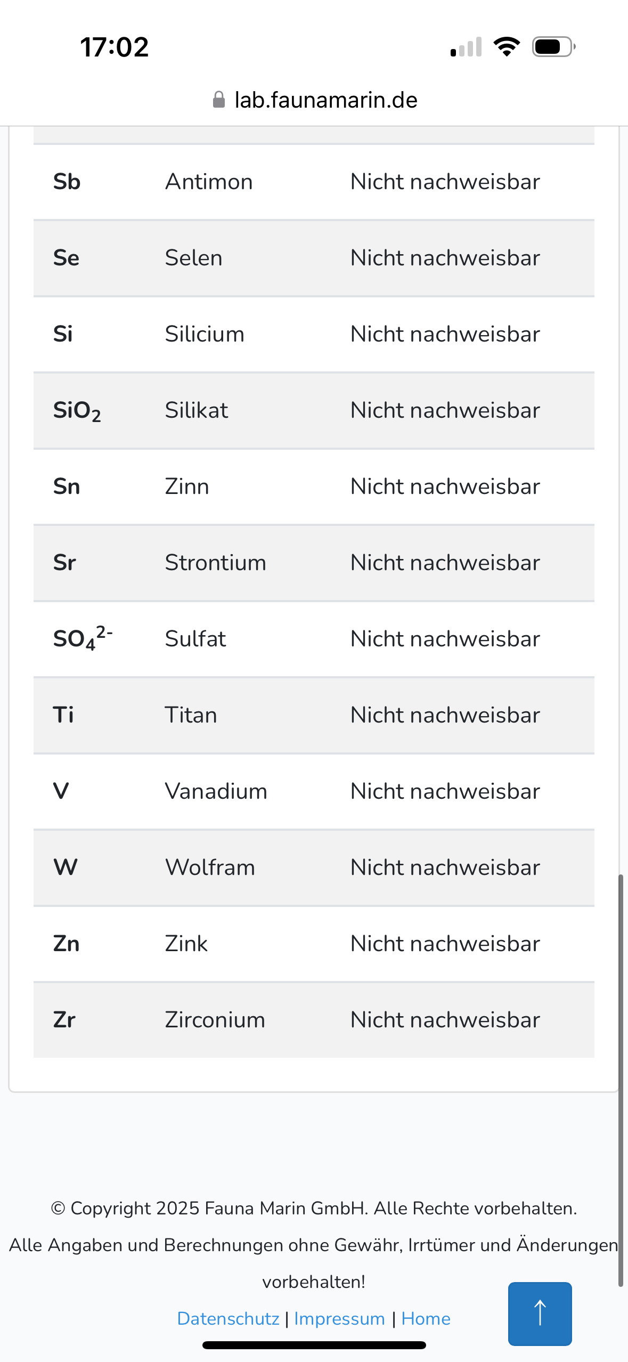
Task: Tap the Sulfat row symbol SO₄²⁻
Action: pos(83,638)
